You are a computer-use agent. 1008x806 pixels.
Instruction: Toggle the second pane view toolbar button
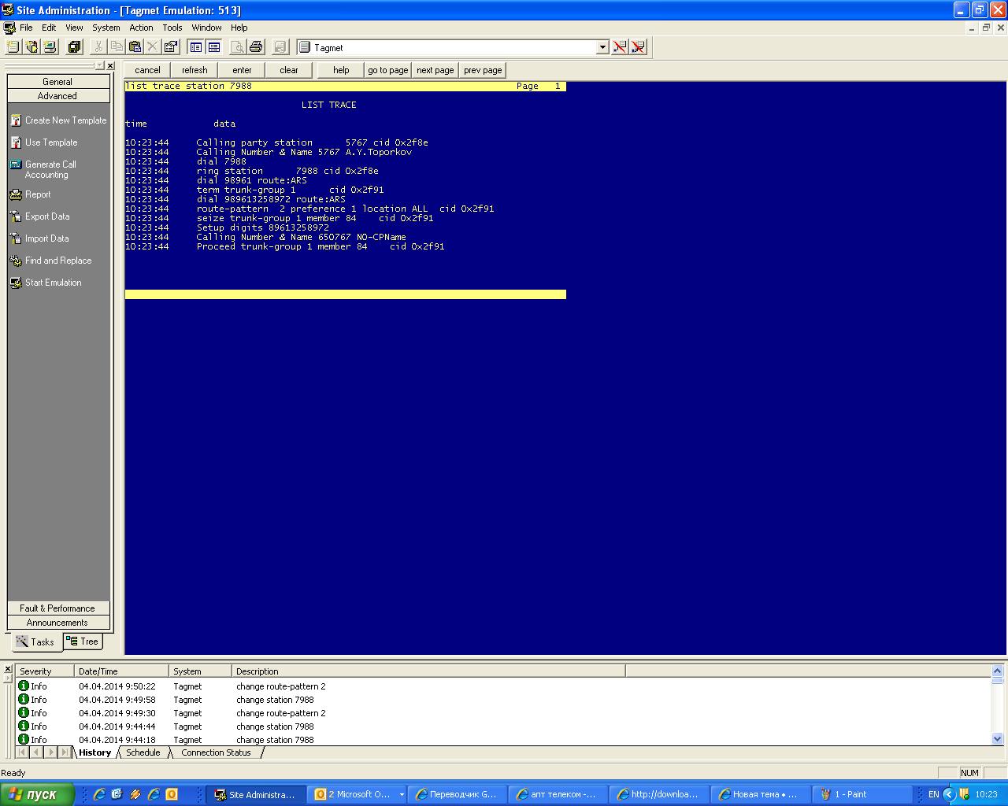tap(214, 47)
